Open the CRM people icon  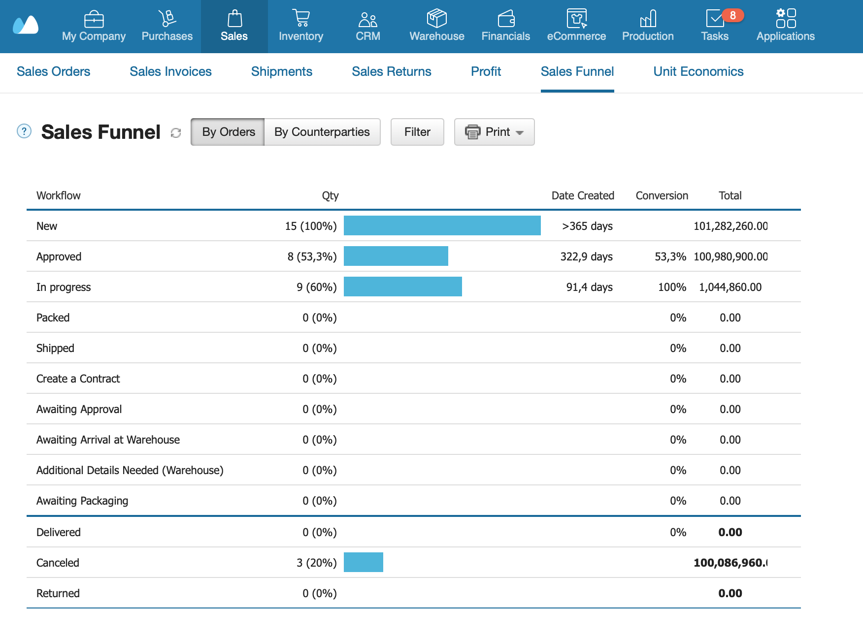click(368, 19)
